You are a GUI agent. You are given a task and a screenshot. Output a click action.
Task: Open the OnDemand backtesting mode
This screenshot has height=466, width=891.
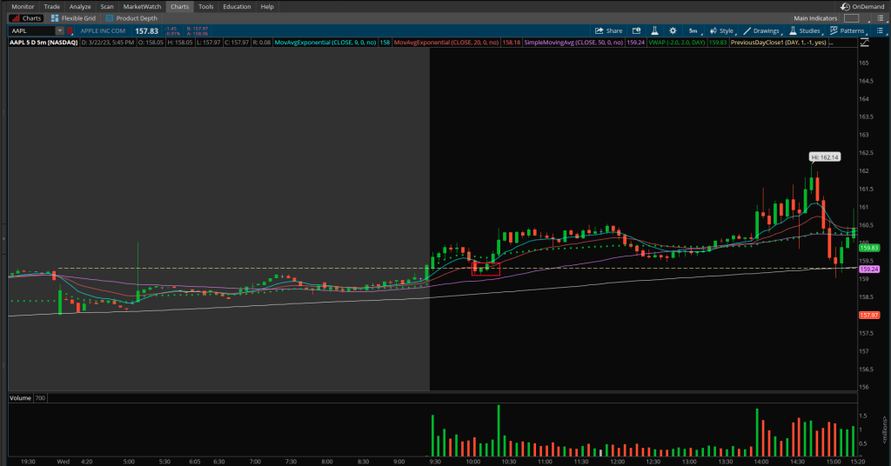click(862, 7)
